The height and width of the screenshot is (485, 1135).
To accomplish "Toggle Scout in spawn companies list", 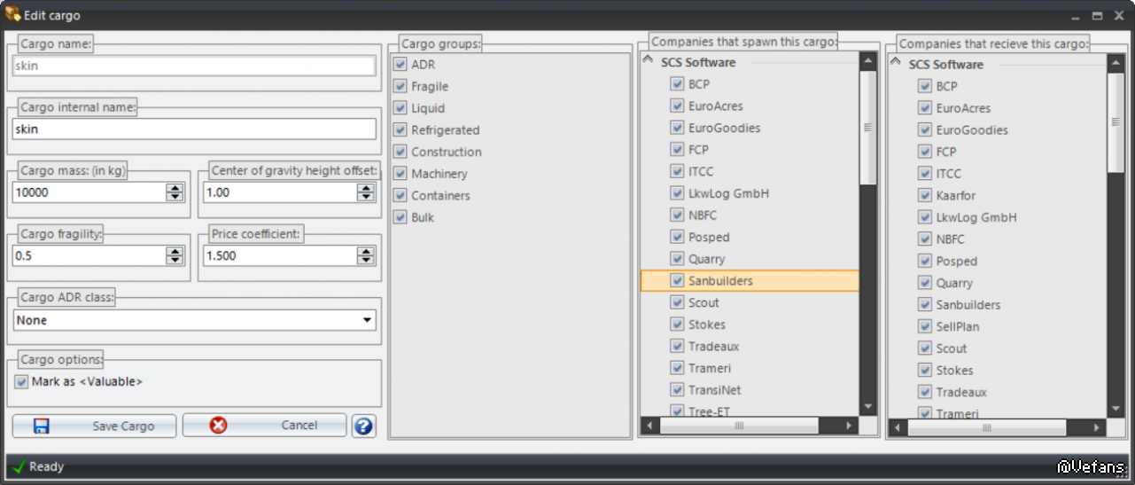I will pos(677,302).
